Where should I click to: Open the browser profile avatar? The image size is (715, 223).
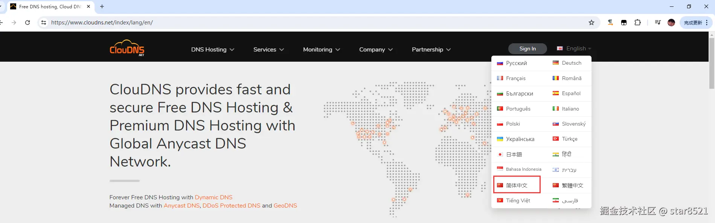pyautogui.click(x=671, y=23)
